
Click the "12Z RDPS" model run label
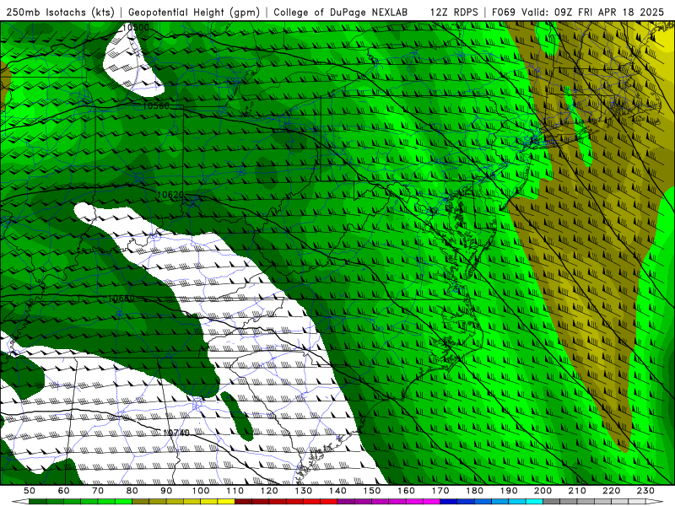click(454, 13)
